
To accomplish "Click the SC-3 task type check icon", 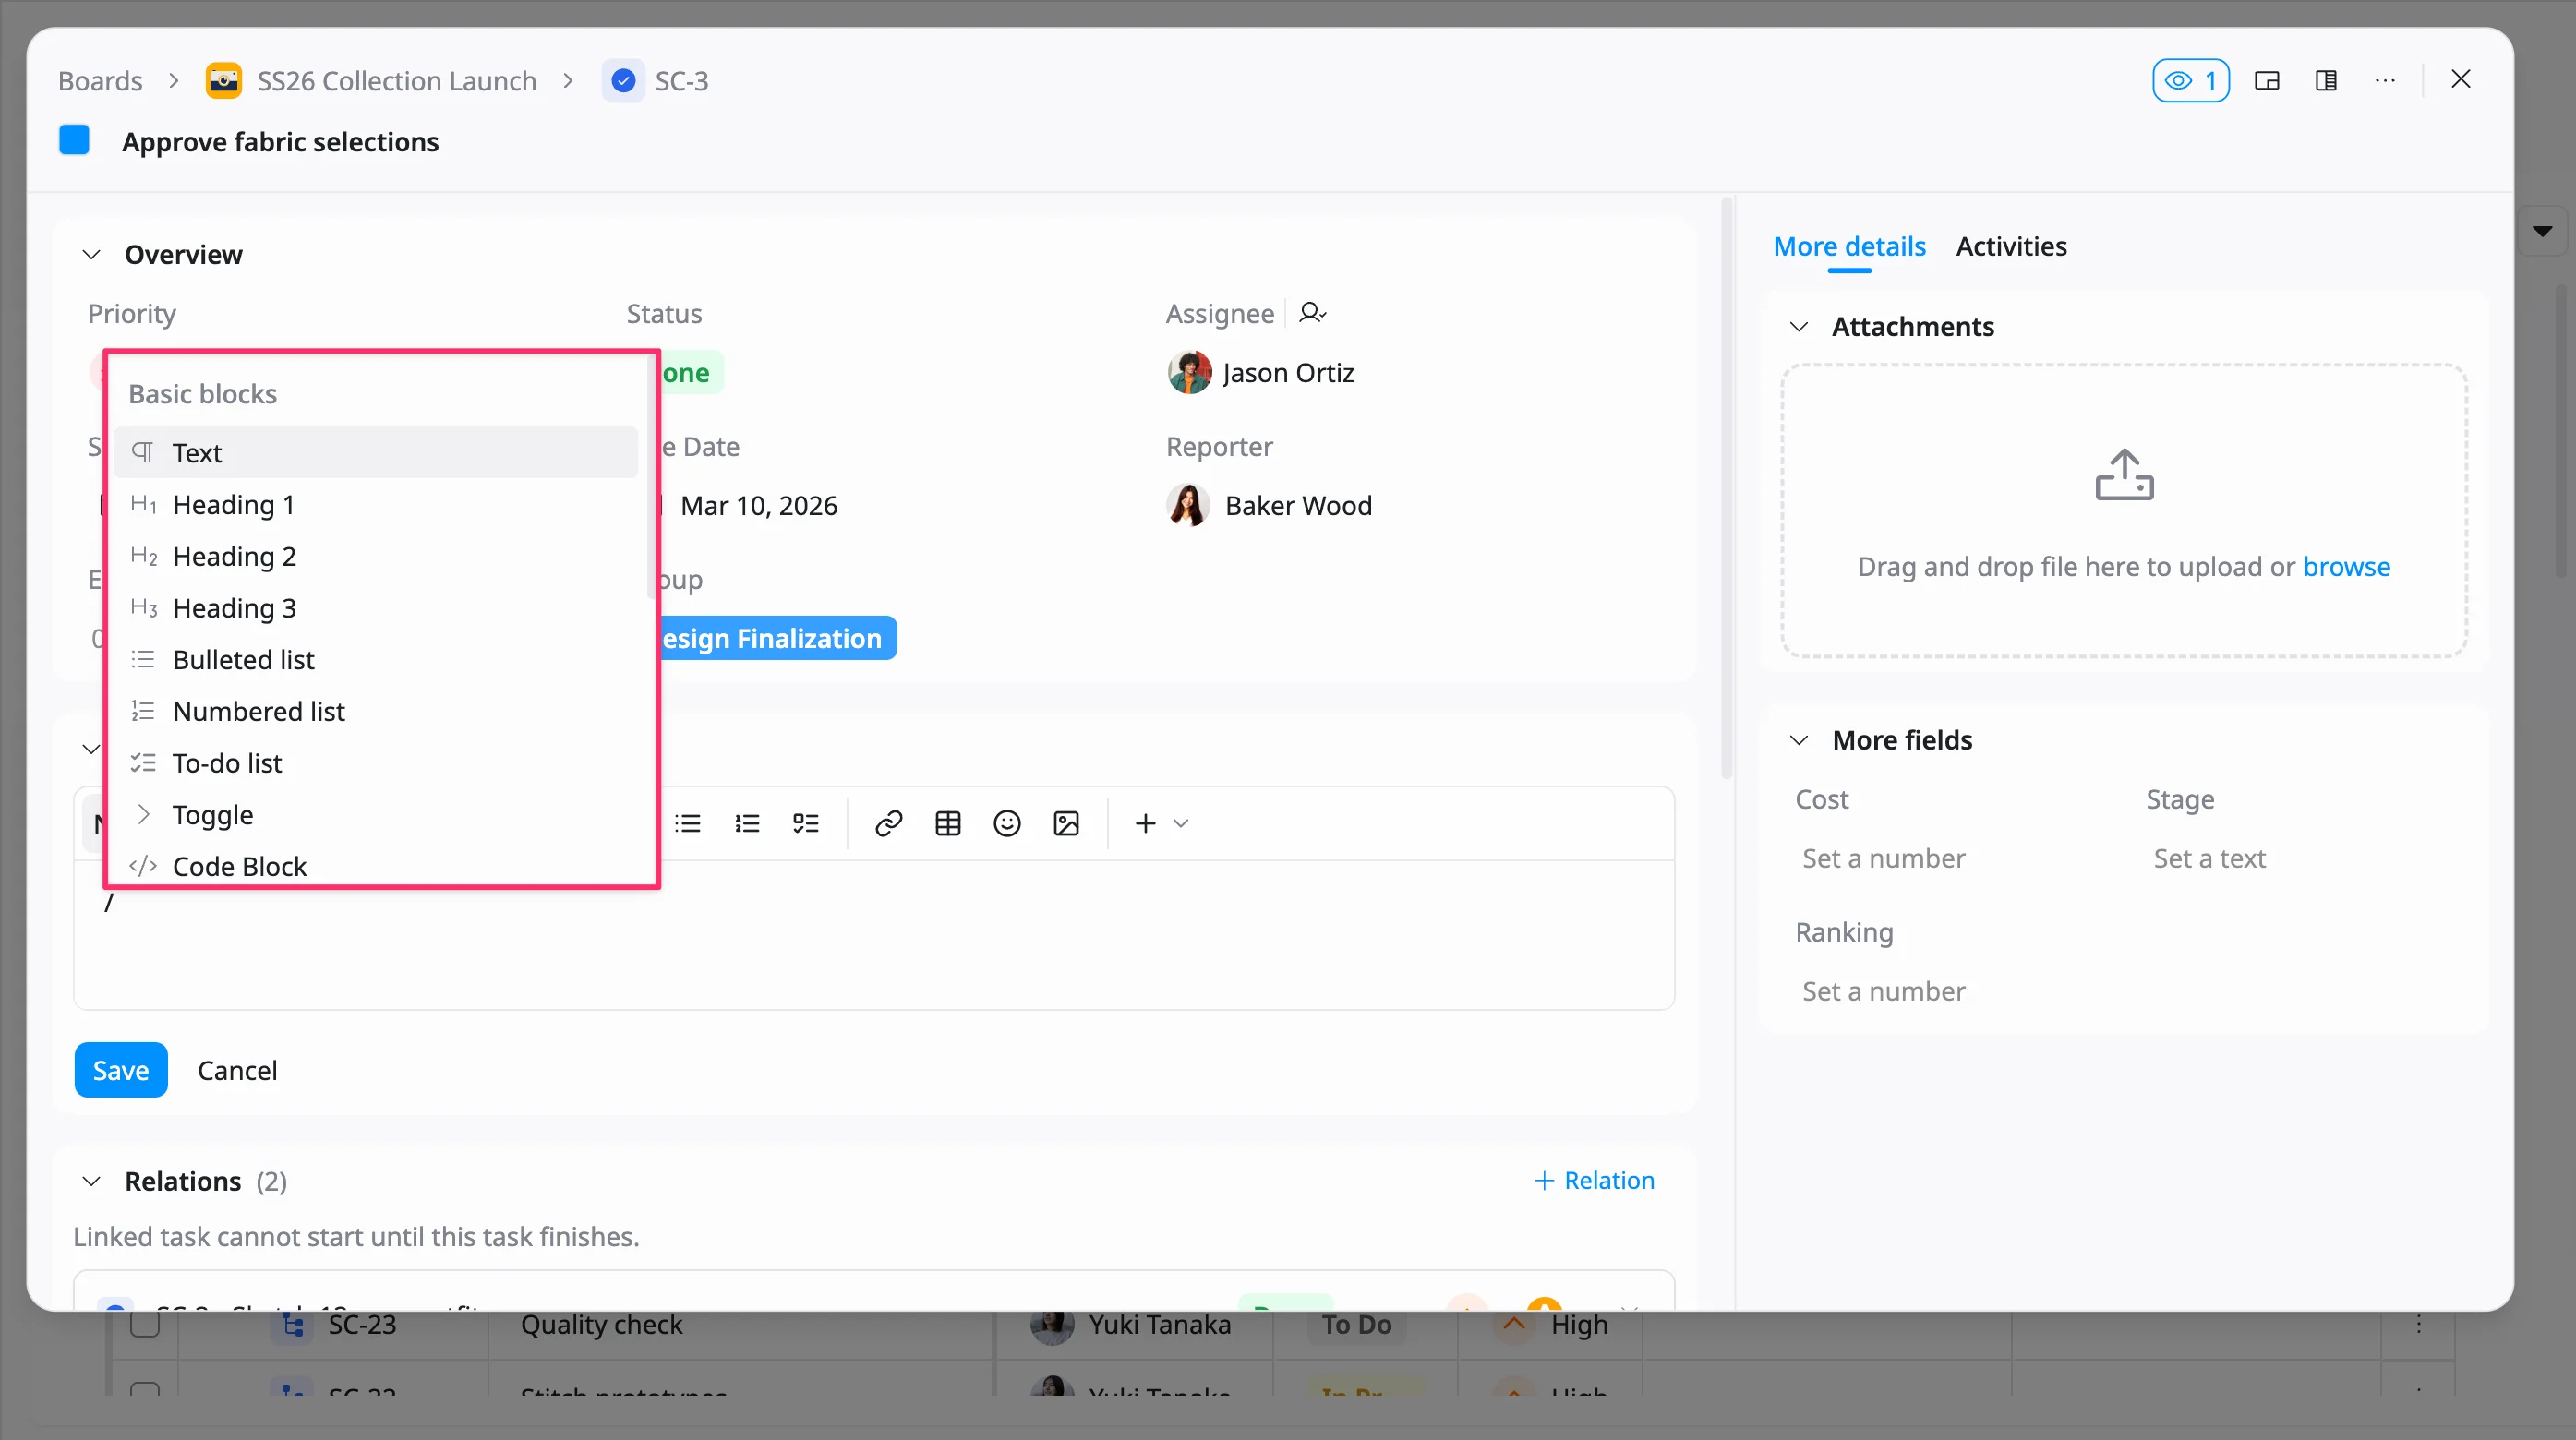I will (x=623, y=81).
